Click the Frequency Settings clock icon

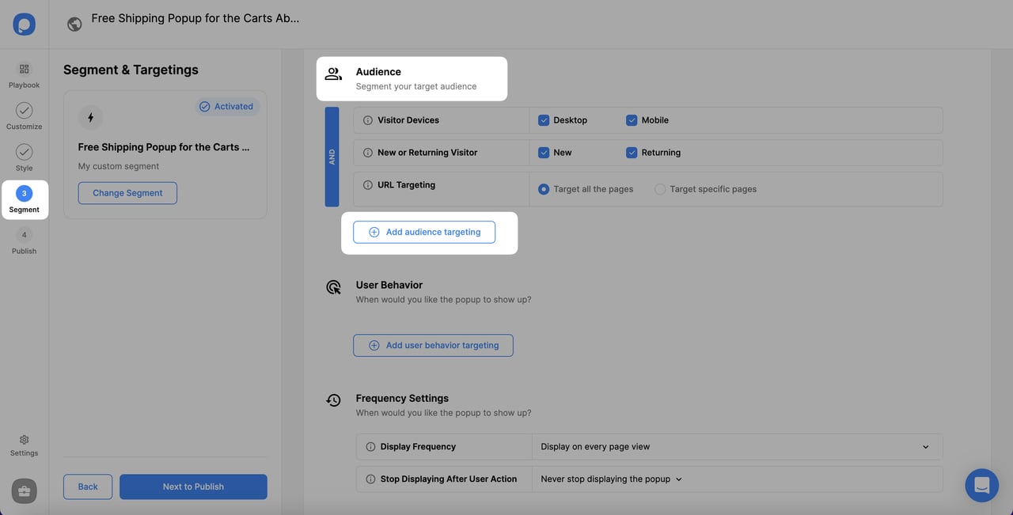[334, 400]
